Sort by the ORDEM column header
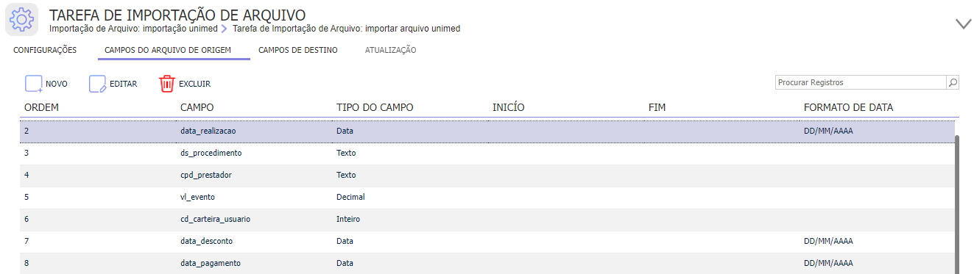Viewport: 974px width, 274px height. [41, 107]
